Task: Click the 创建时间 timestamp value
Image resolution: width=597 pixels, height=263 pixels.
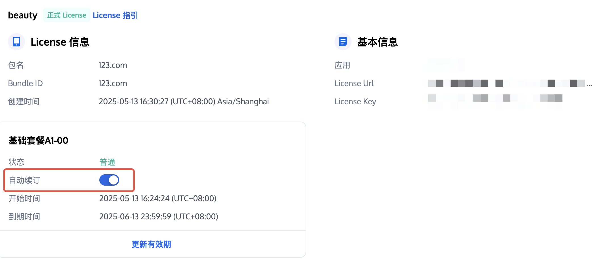Action: pyautogui.click(x=184, y=101)
